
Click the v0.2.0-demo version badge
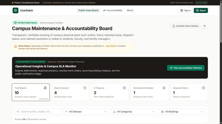[x=201, y=3]
